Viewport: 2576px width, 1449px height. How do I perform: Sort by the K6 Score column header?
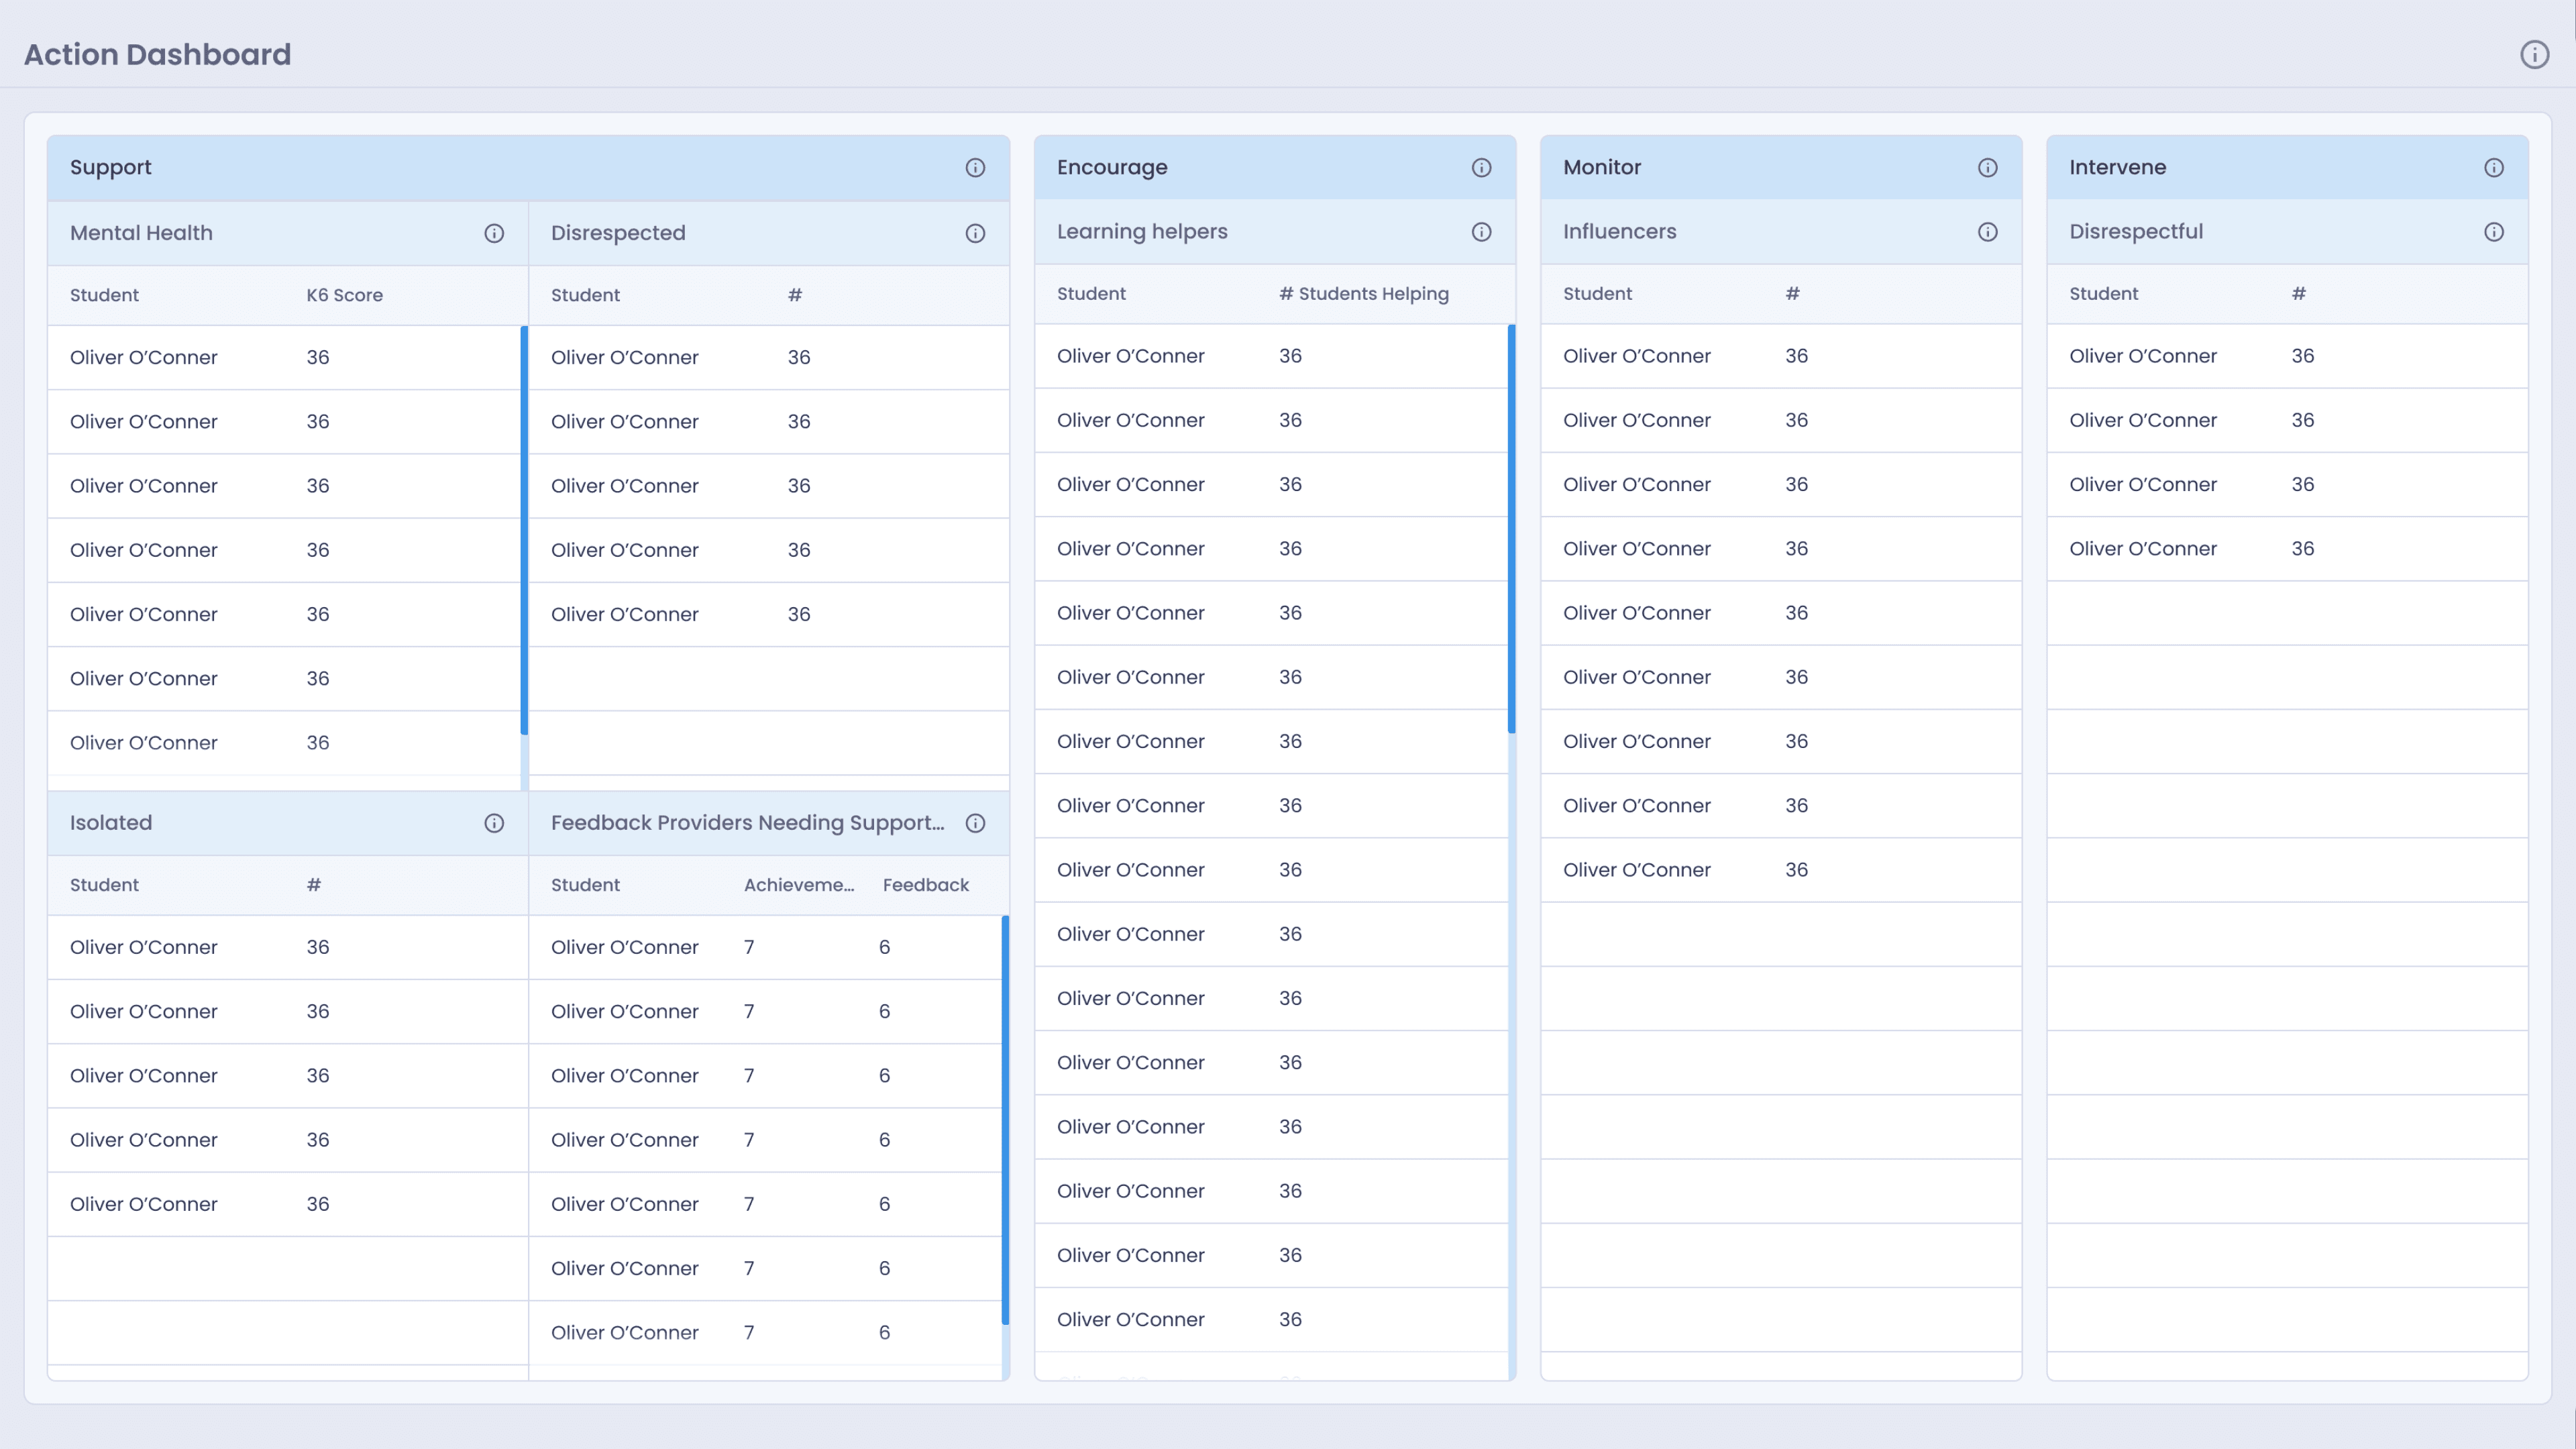[344, 295]
